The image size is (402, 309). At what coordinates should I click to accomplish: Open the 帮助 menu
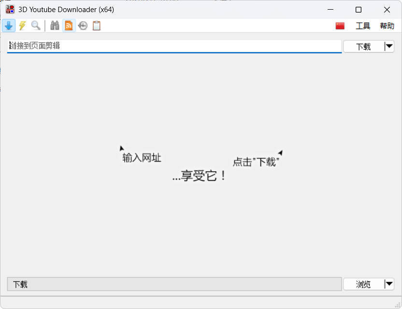387,26
